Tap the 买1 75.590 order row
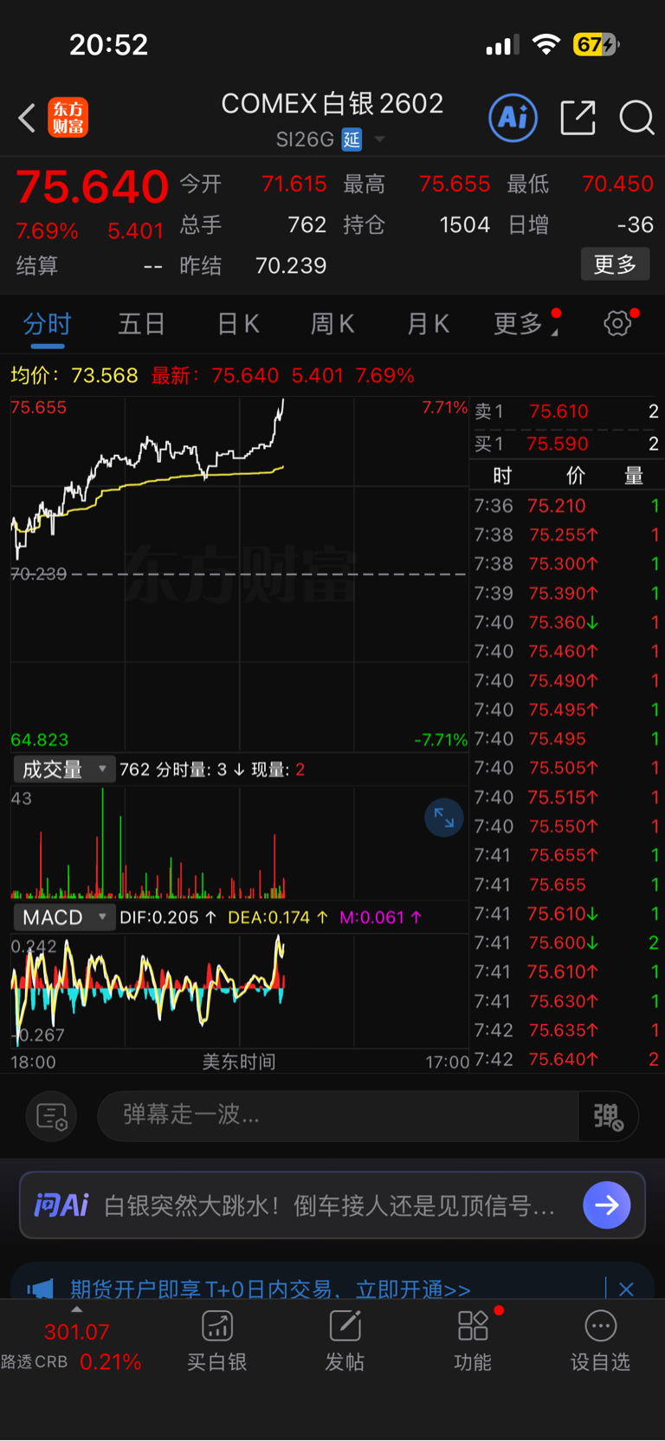Image resolution: width=665 pixels, height=1441 pixels. (567, 445)
